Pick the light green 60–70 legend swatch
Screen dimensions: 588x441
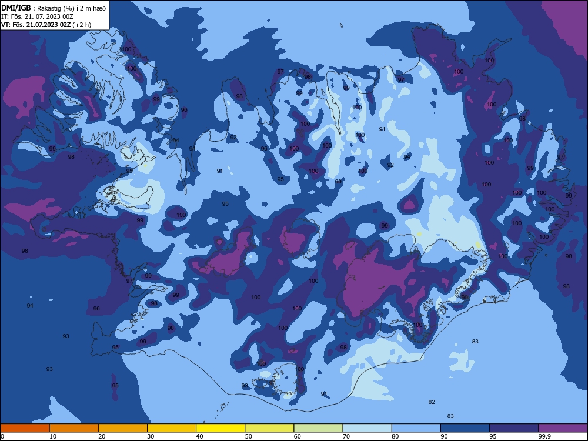point(318,428)
